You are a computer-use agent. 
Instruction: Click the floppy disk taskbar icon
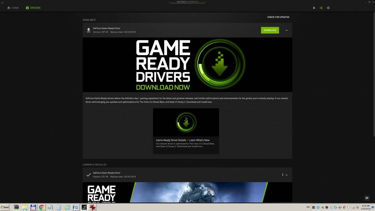tap(33, 207)
